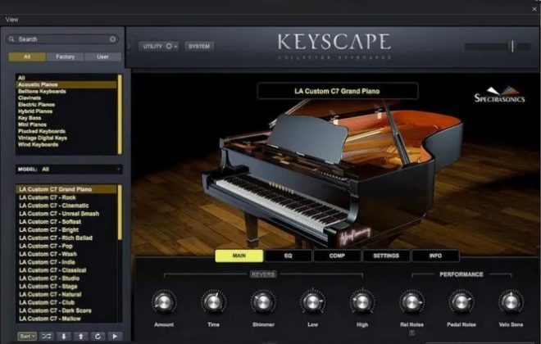The image size is (541, 344).
Task: Load LA Custom C7 - Dark Score patch
Action: (66, 310)
